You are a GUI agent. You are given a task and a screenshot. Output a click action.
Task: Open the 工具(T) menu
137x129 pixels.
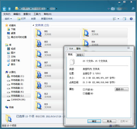coord(37,14)
